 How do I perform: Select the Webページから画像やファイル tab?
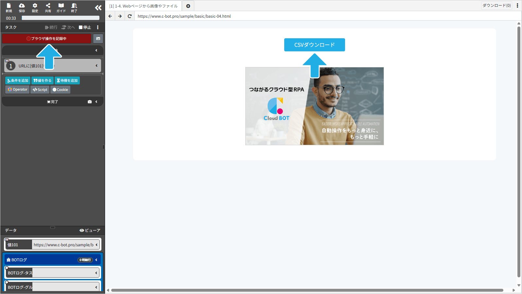pos(144,6)
